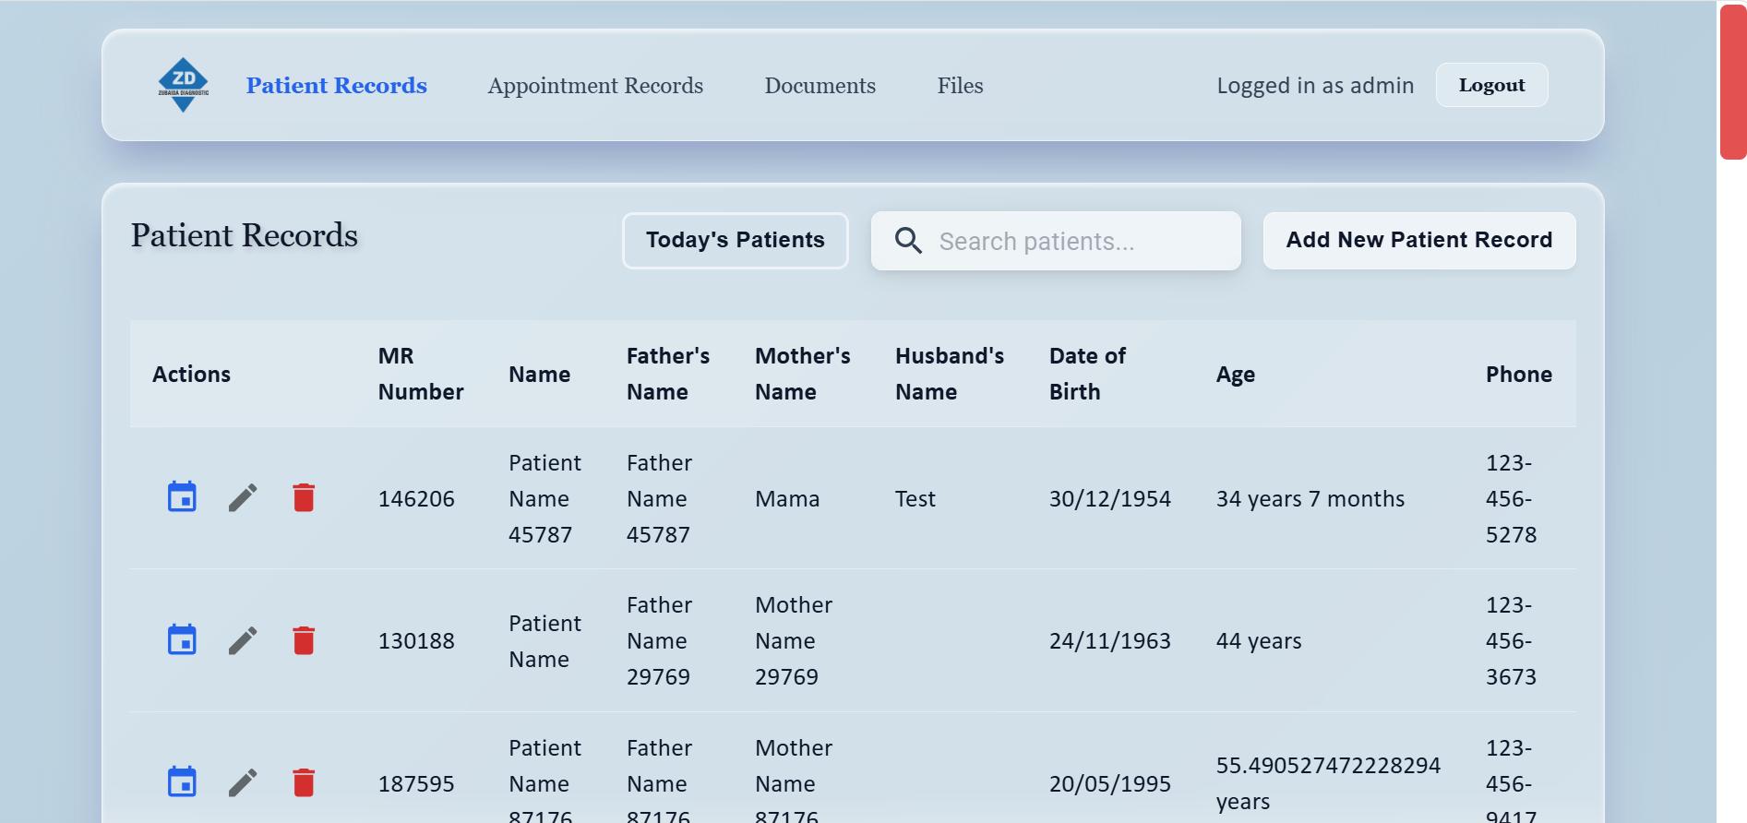Click phone number 123-456-5278
The height and width of the screenshot is (823, 1747).
pos(1512,498)
